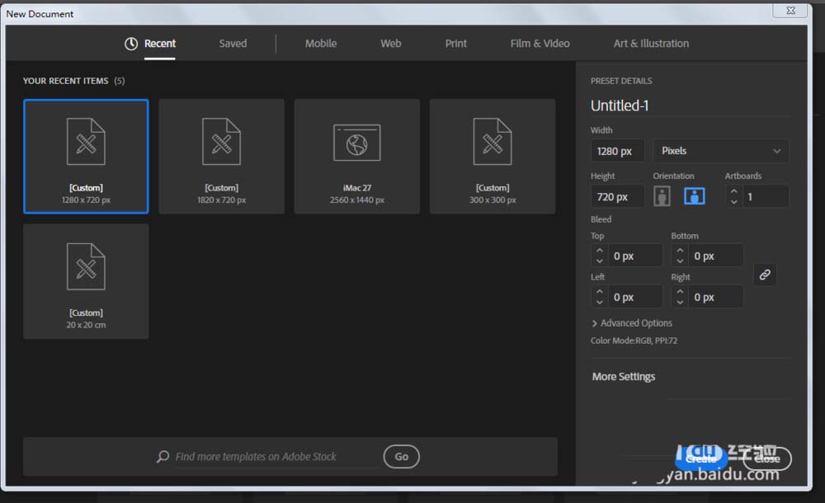Increase the Bottom bleed value
Image resolution: width=825 pixels, height=503 pixels.
[x=680, y=251]
